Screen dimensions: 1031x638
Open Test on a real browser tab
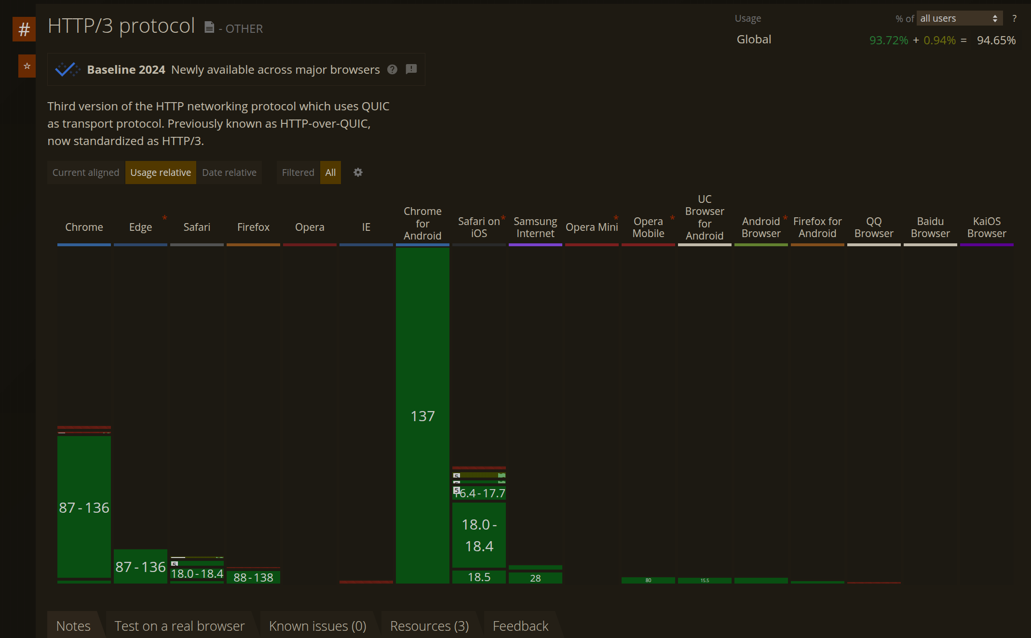click(179, 625)
